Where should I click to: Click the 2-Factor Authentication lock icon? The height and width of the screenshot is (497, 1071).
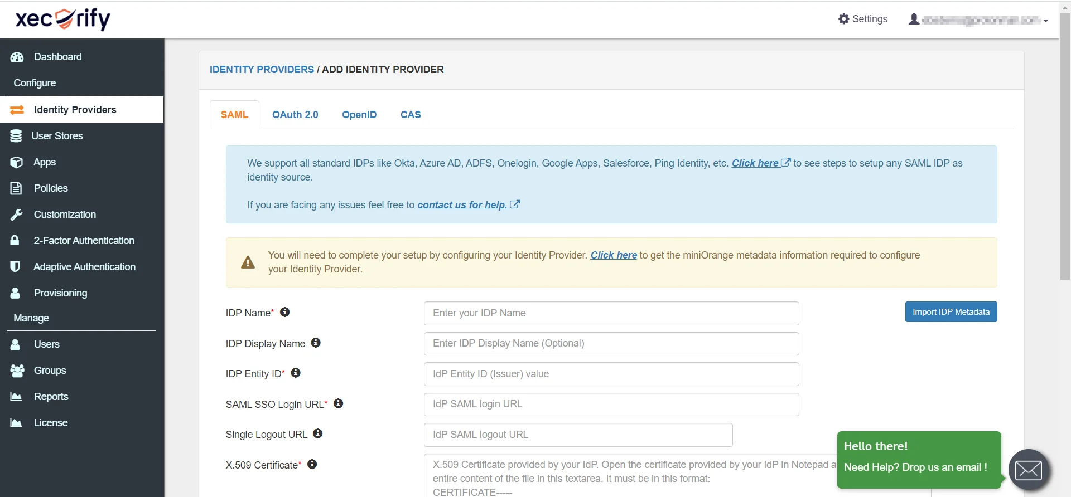(x=15, y=241)
